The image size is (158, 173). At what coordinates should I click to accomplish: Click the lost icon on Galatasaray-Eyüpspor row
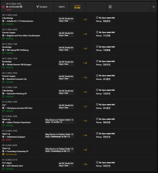[3, 140]
